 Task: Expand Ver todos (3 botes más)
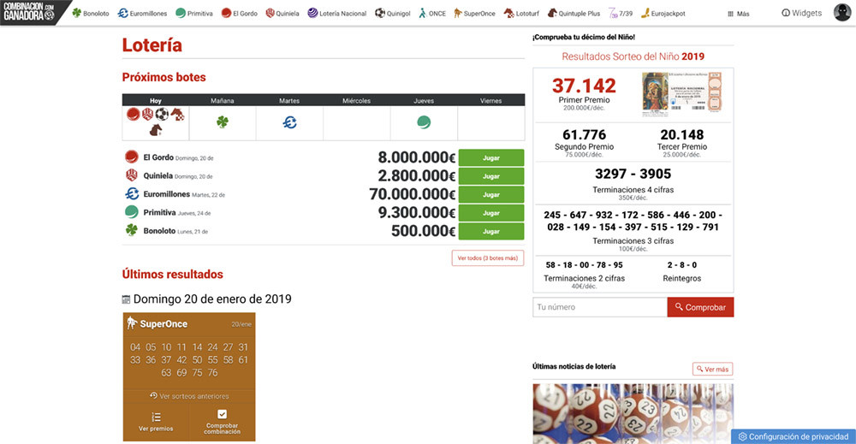[487, 258]
